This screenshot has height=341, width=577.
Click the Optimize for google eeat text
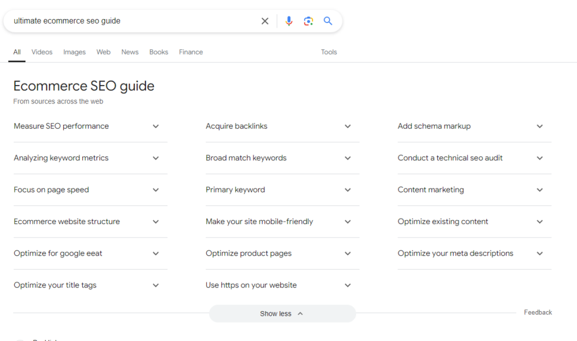(58, 254)
